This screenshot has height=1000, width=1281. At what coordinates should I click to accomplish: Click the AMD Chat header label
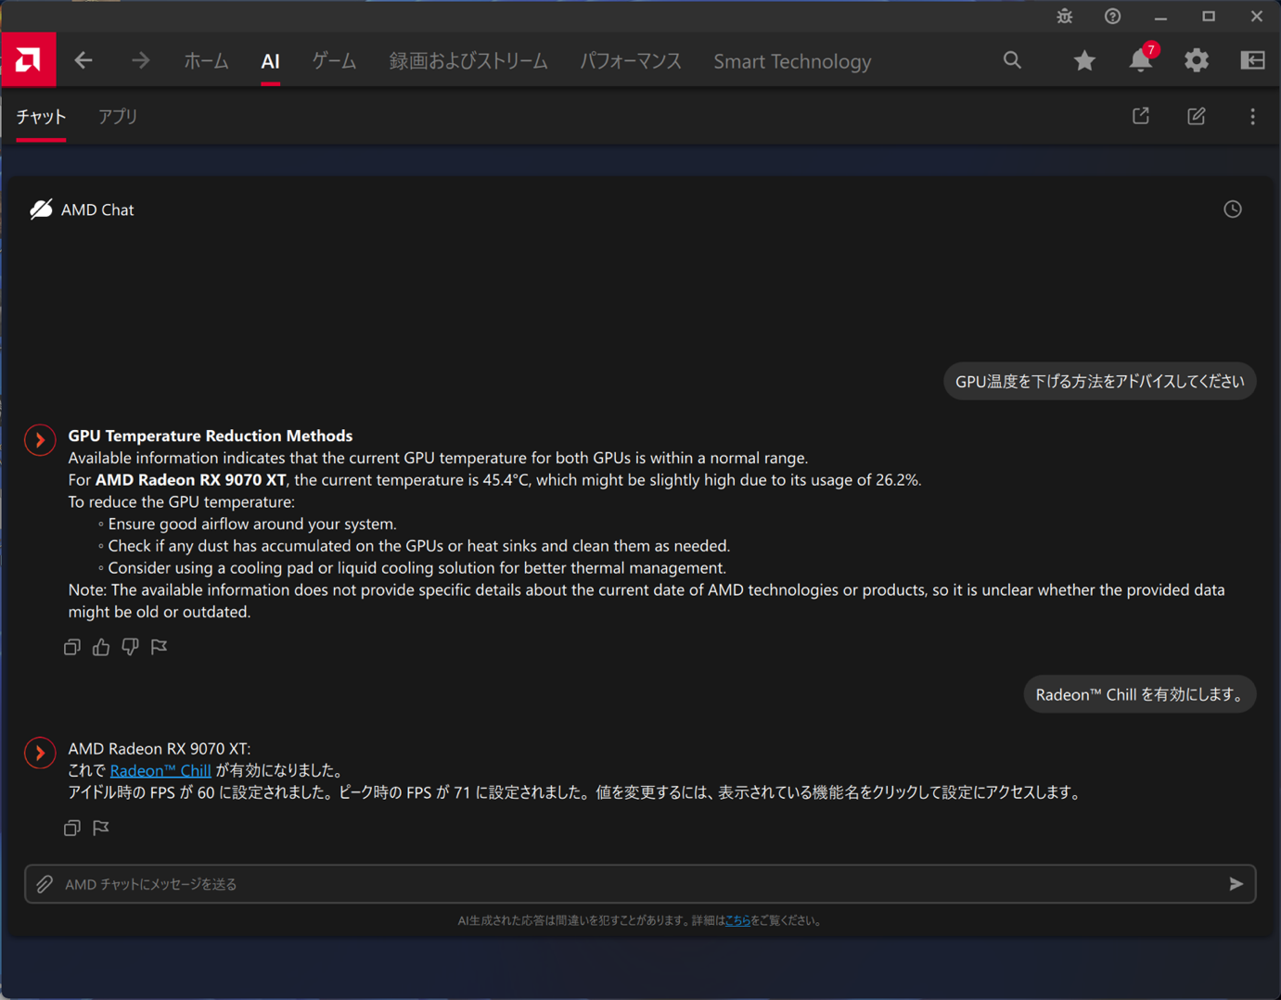(x=97, y=210)
